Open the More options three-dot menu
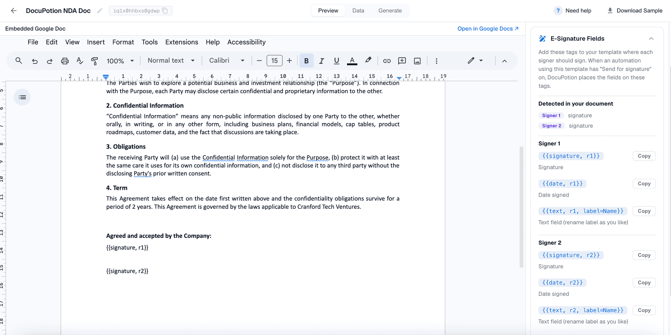The image size is (671, 335). pos(436,61)
